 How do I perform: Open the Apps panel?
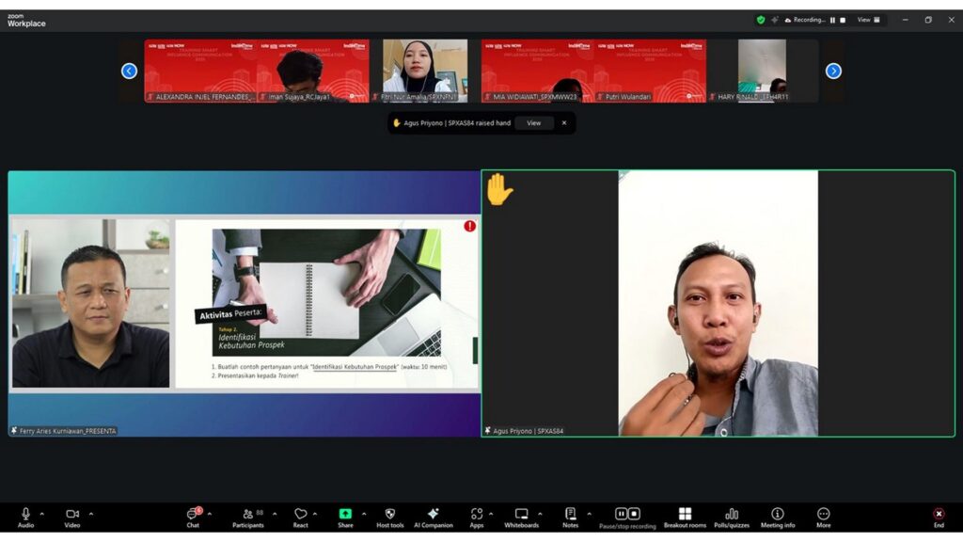pyautogui.click(x=477, y=518)
